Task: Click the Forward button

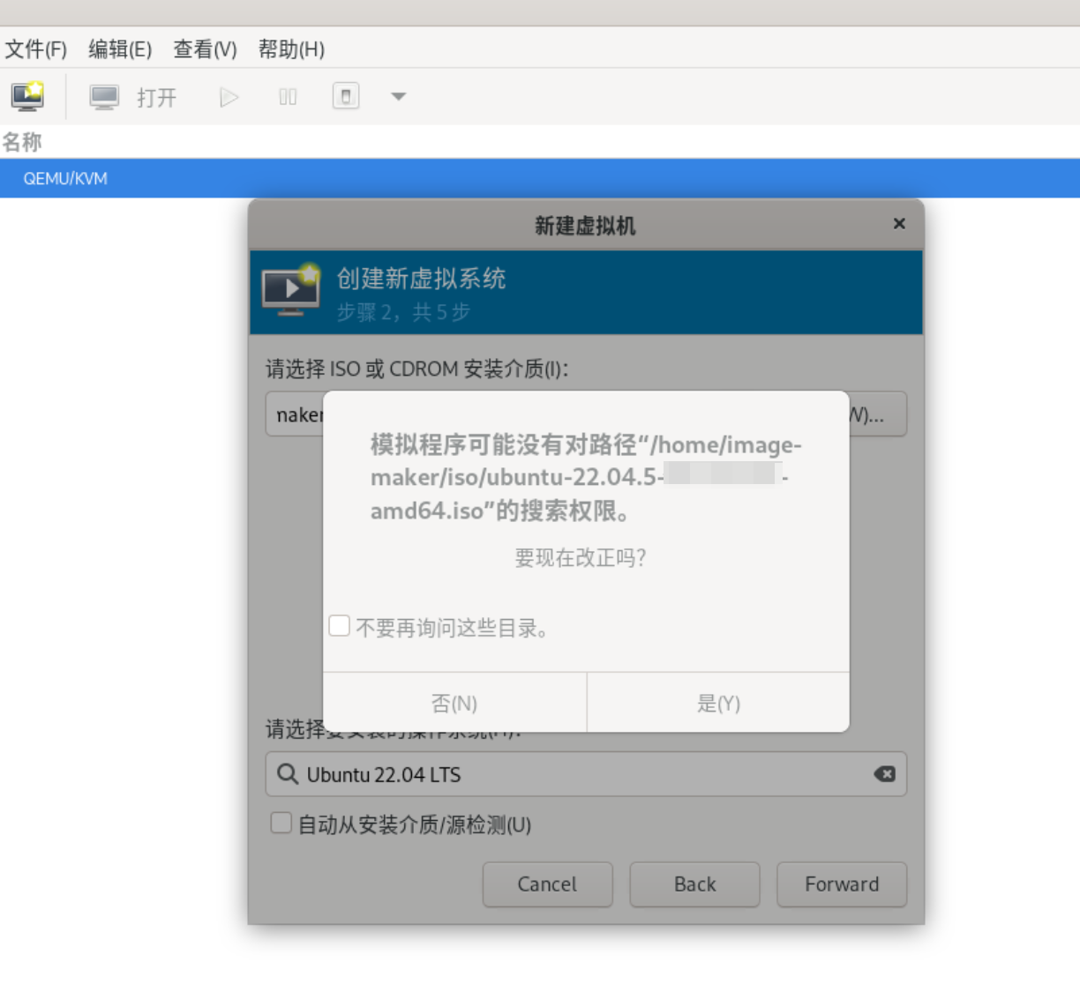Action: tap(841, 884)
